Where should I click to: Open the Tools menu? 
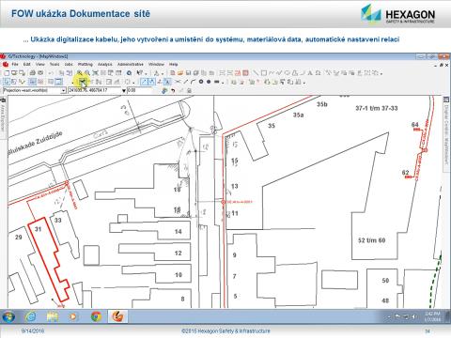(54, 64)
